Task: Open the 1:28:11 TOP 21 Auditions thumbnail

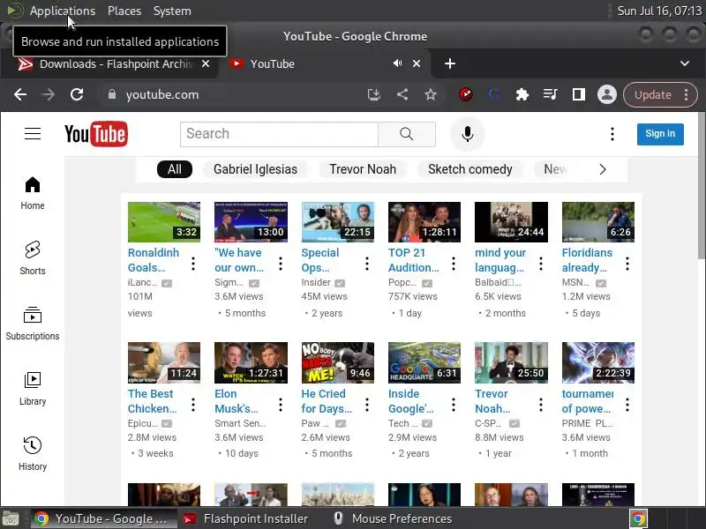Action: click(424, 222)
